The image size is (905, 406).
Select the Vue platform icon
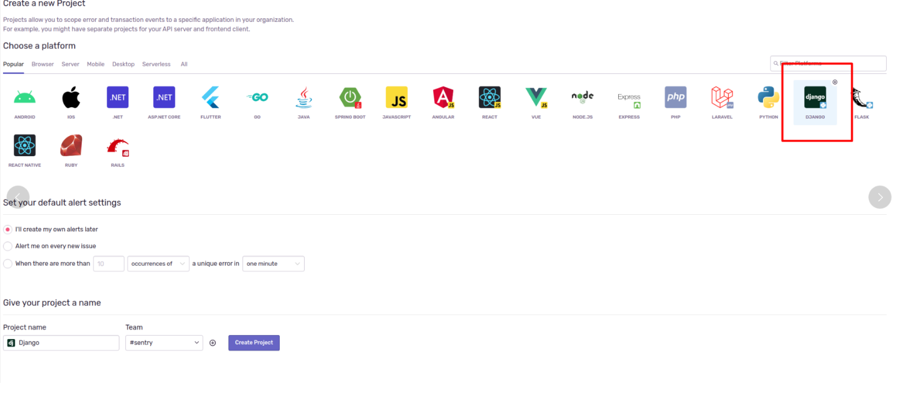(x=536, y=97)
